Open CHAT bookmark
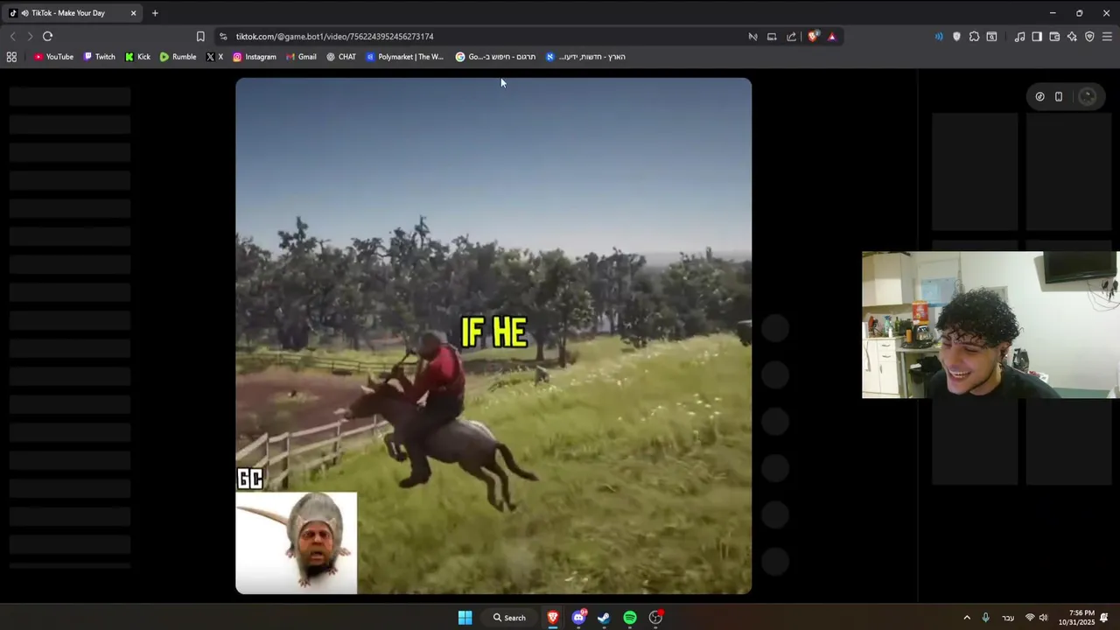1120x630 pixels. pos(341,57)
